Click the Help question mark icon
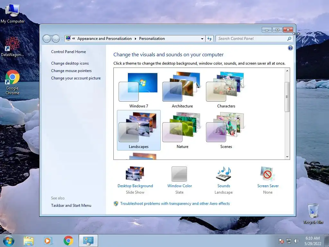The image size is (329, 247). coord(290,48)
